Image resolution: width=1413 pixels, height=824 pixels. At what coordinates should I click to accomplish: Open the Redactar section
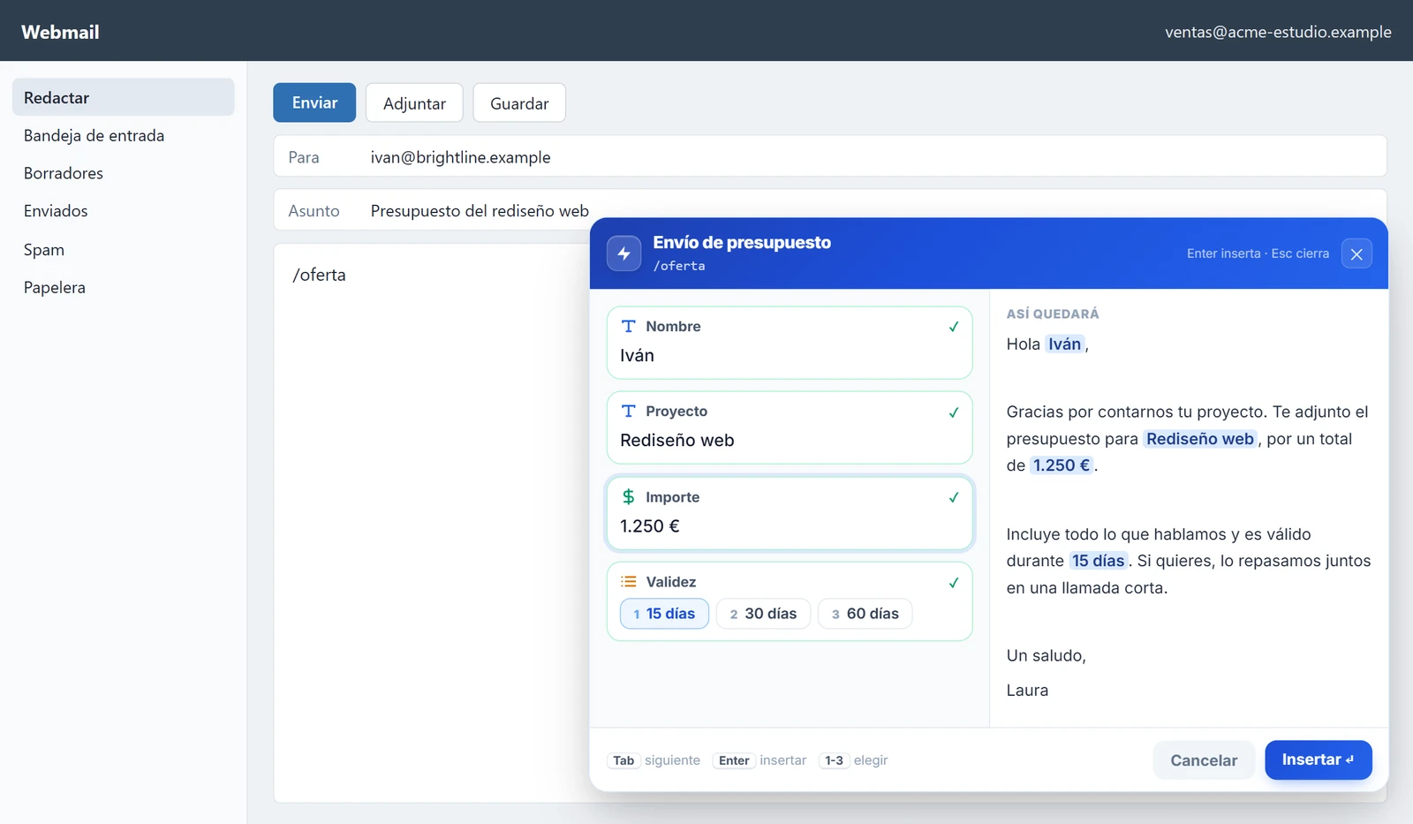[x=124, y=97]
